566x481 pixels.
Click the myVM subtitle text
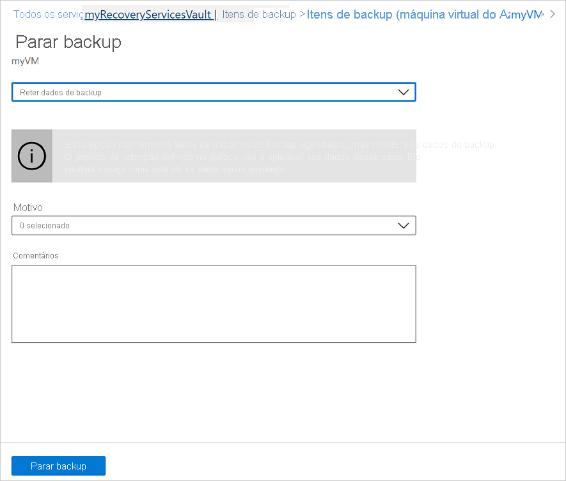pyautogui.click(x=26, y=61)
